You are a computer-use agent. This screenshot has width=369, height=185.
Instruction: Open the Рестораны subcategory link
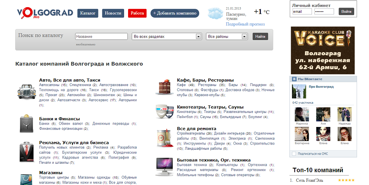pyautogui.click(x=207, y=85)
